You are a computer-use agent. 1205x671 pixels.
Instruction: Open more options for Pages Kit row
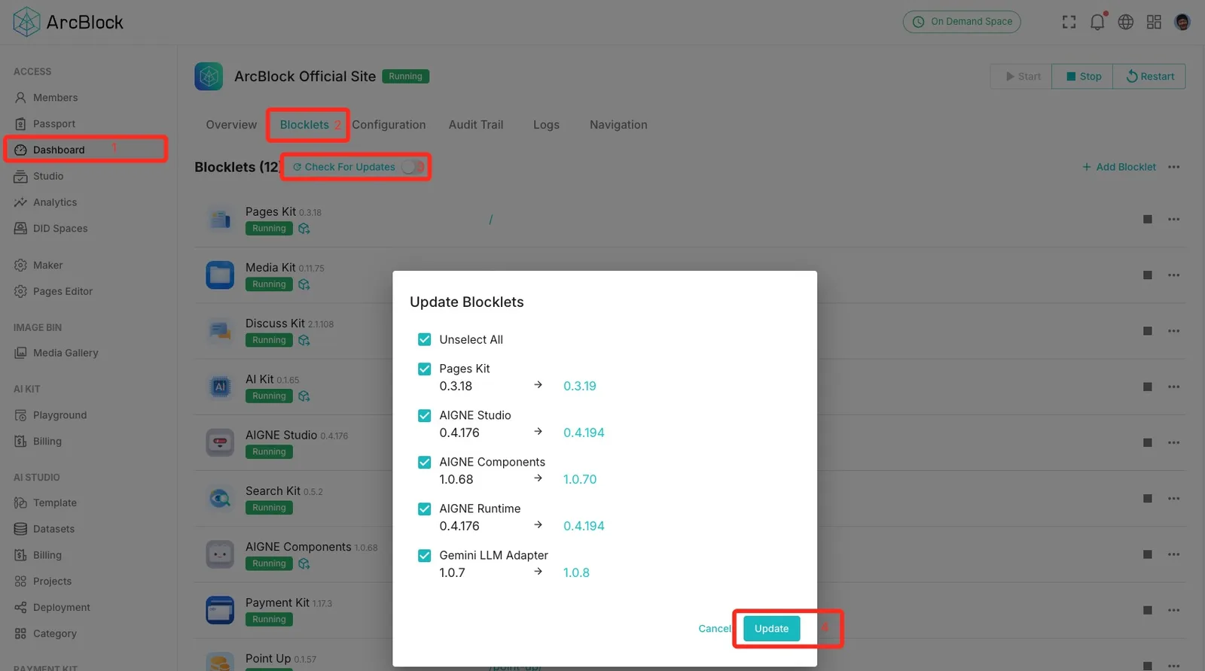(x=1173, y=220)
